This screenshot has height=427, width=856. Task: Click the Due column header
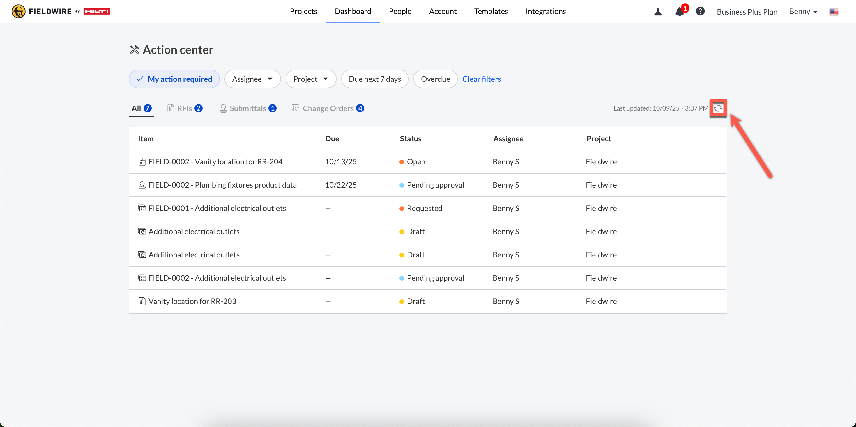point(332,139)
